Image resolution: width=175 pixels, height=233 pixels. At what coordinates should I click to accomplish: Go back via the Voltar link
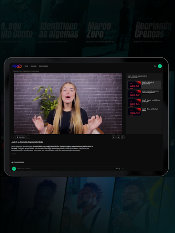[x=26, y=71]
